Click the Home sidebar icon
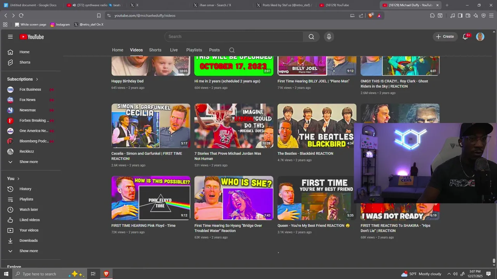Viewport: 497px width, 279px height. point(10,52)
